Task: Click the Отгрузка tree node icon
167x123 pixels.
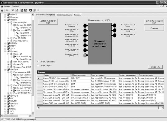Action: pos(8,17)
